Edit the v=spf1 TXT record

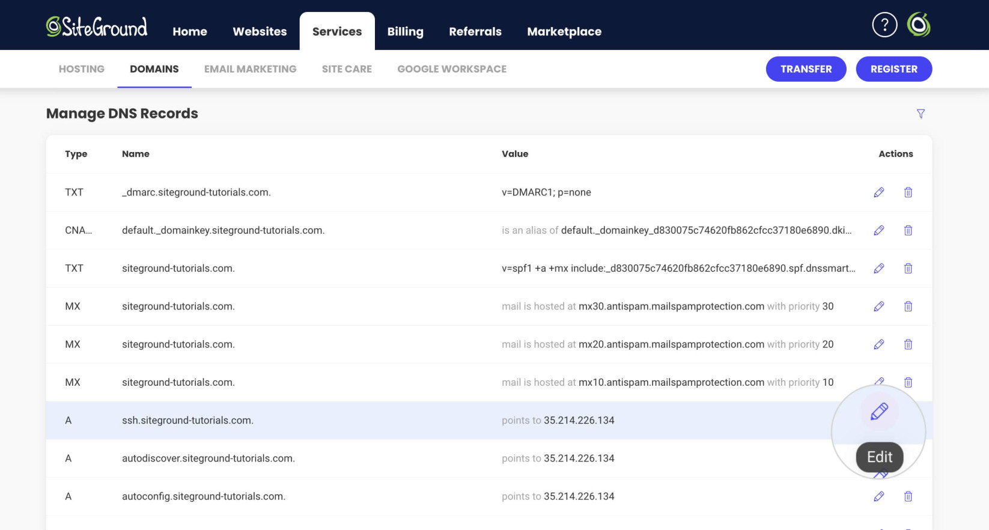pyautogui.click(x=879, y=268)
